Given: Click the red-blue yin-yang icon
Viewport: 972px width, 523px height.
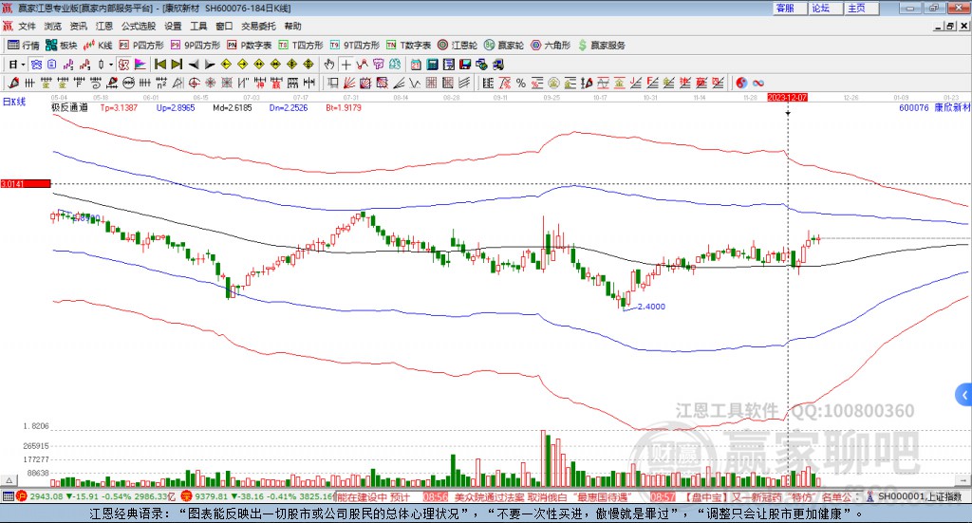Looking at the screenshot, I should pos(741,83).
